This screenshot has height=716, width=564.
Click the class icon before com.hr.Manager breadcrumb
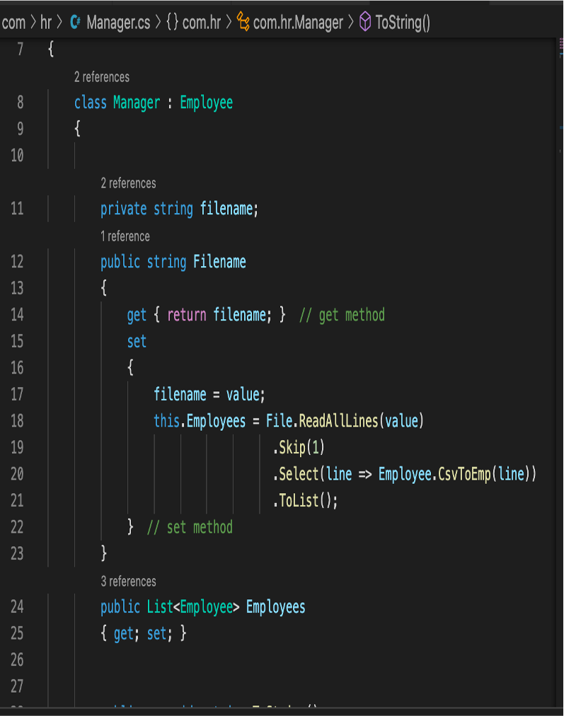[x=243, y=23]
